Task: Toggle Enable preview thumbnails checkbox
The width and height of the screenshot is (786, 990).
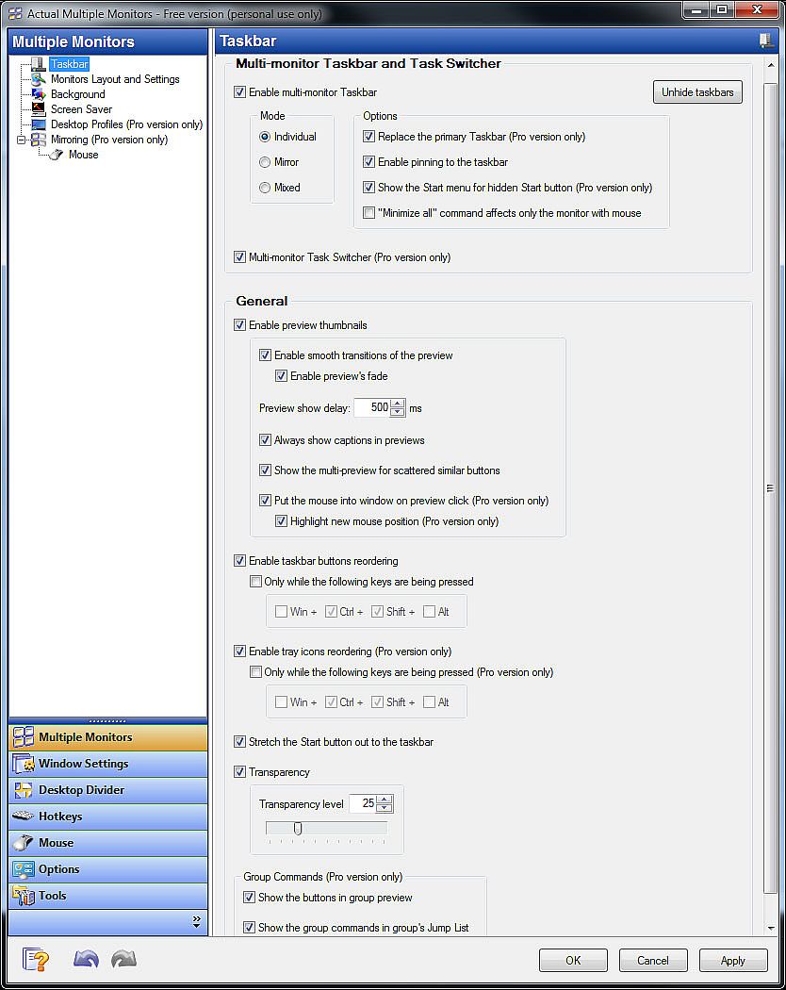Action: point(240,325)
